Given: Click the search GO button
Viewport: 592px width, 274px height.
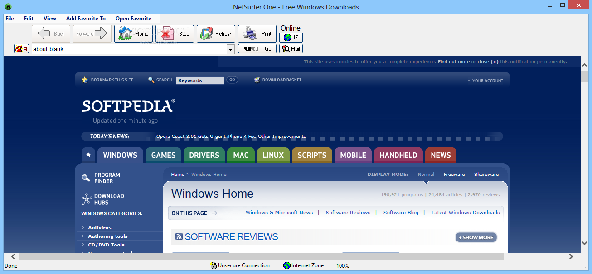Looking at the screenshot, I should pos(232,80).
